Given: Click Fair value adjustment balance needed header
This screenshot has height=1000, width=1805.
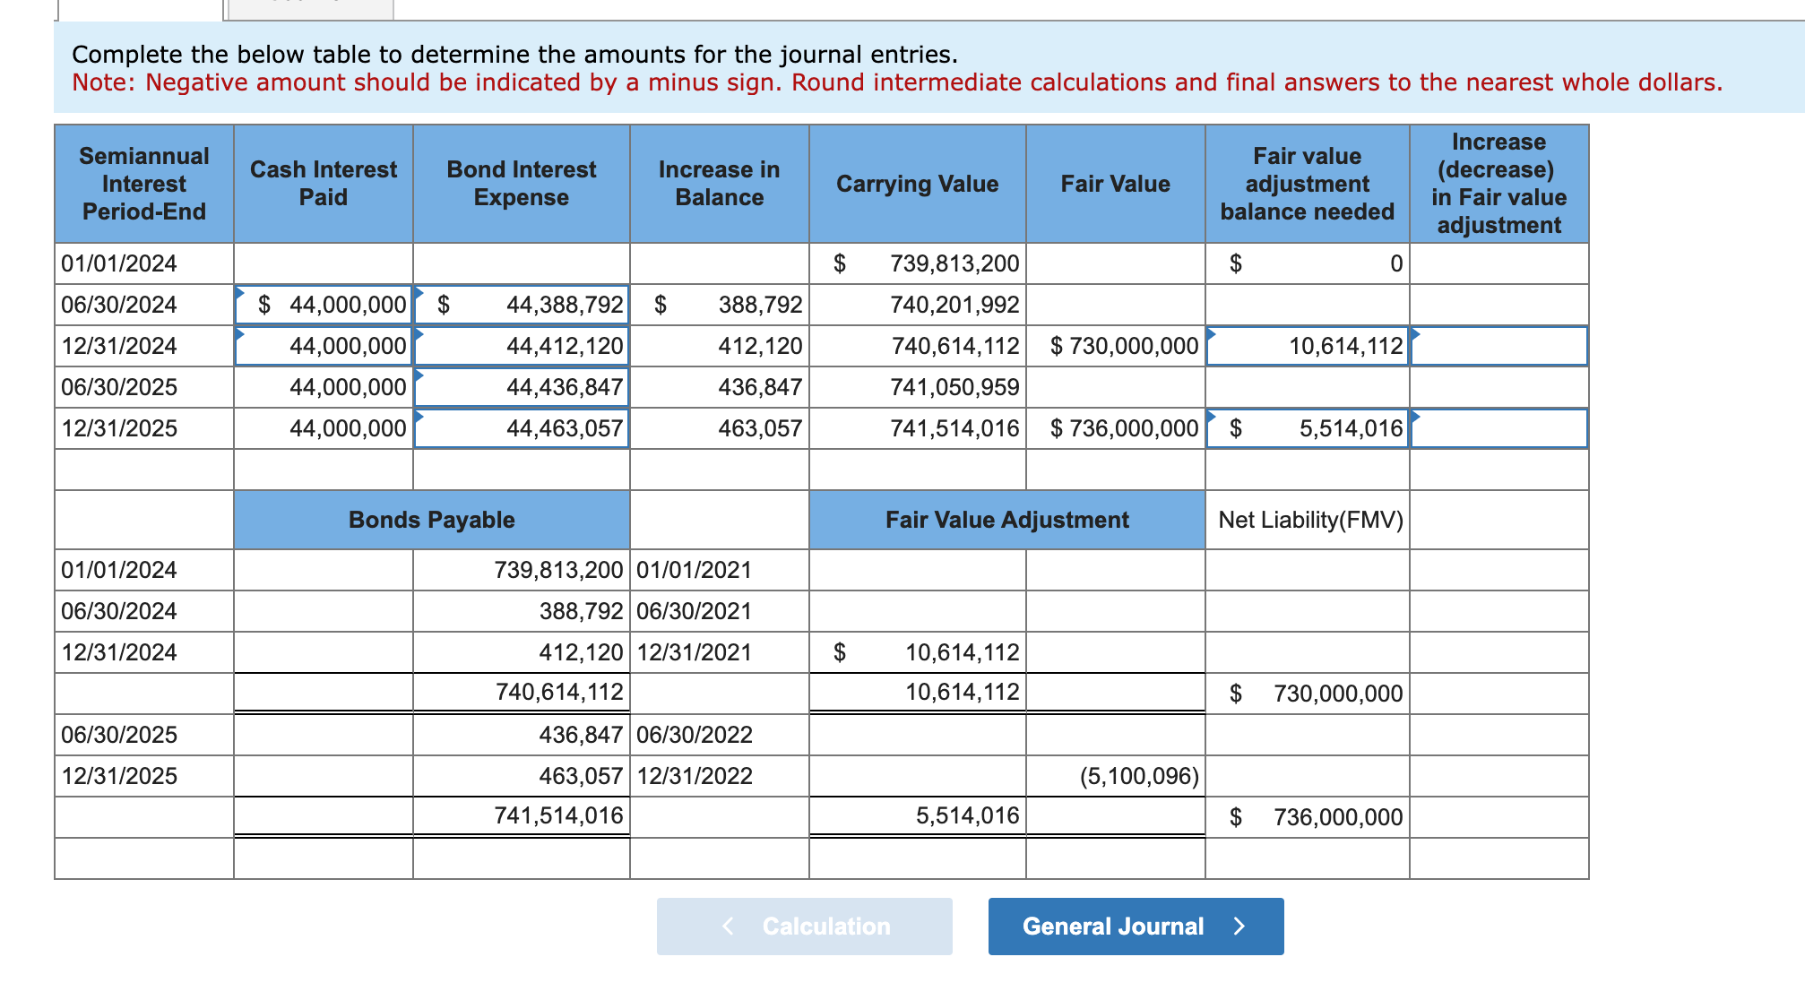Looking at the screenshot, I should tap(1308, 184).
